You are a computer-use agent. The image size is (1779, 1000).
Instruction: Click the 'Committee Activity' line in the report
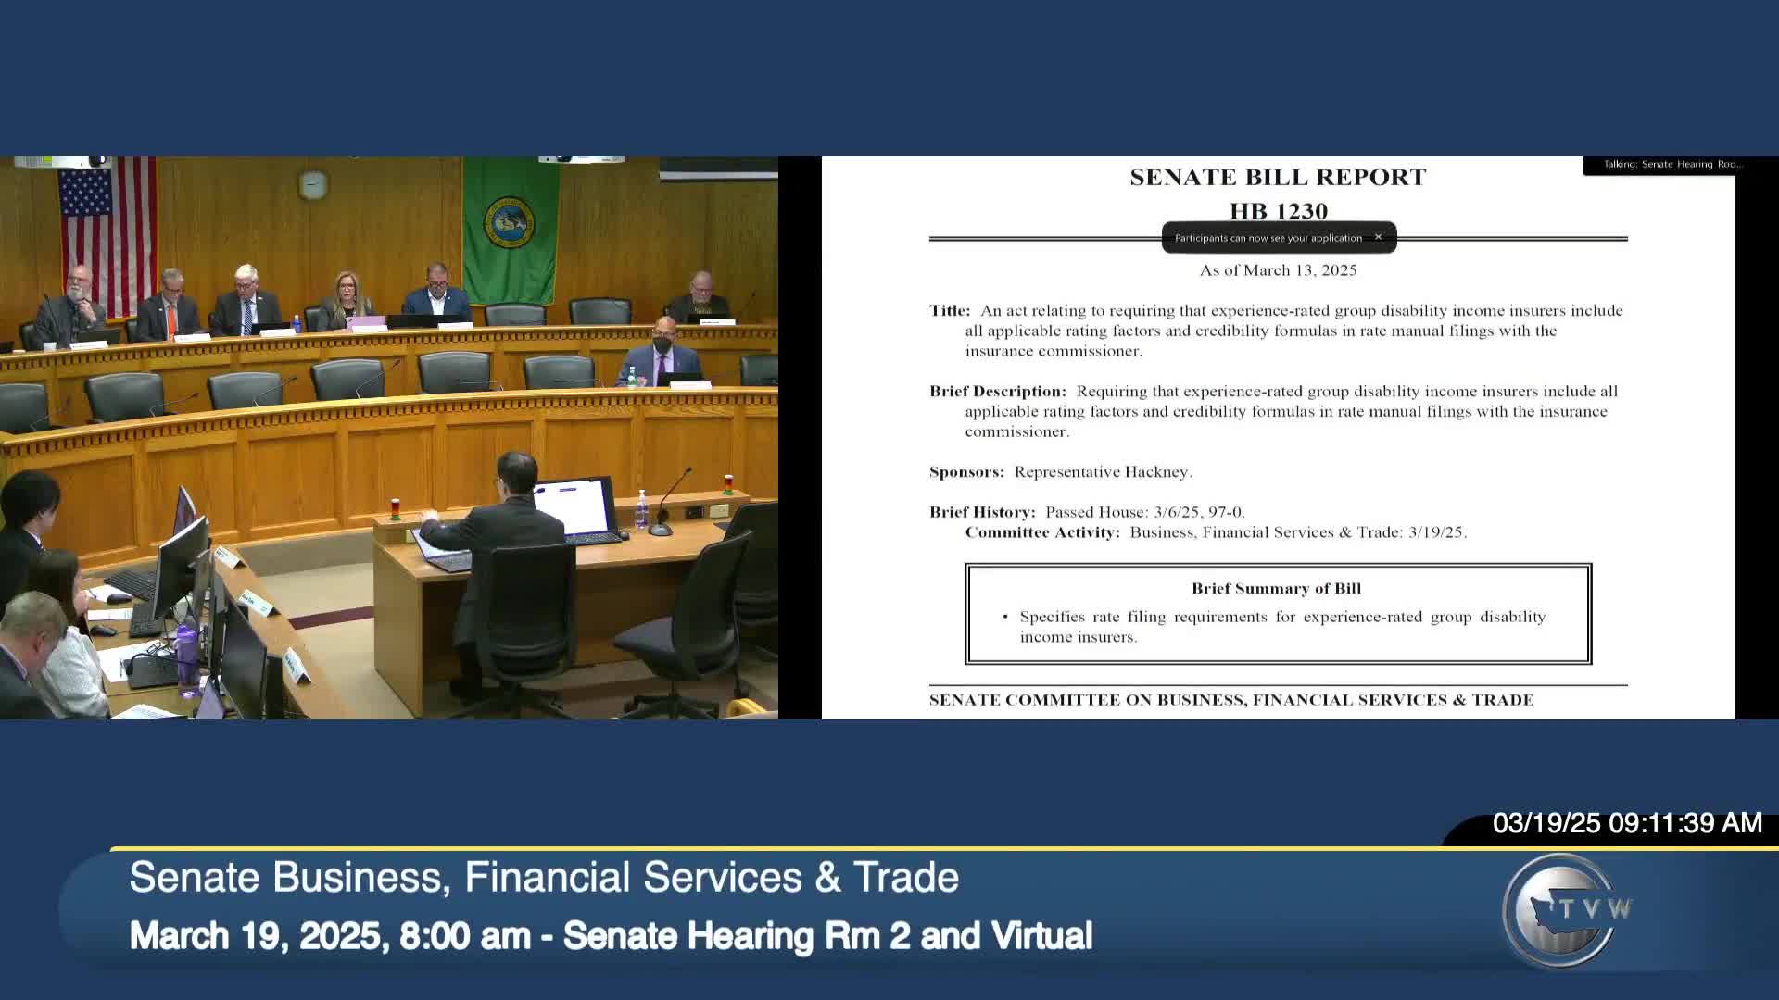[x=1215, y=532]
